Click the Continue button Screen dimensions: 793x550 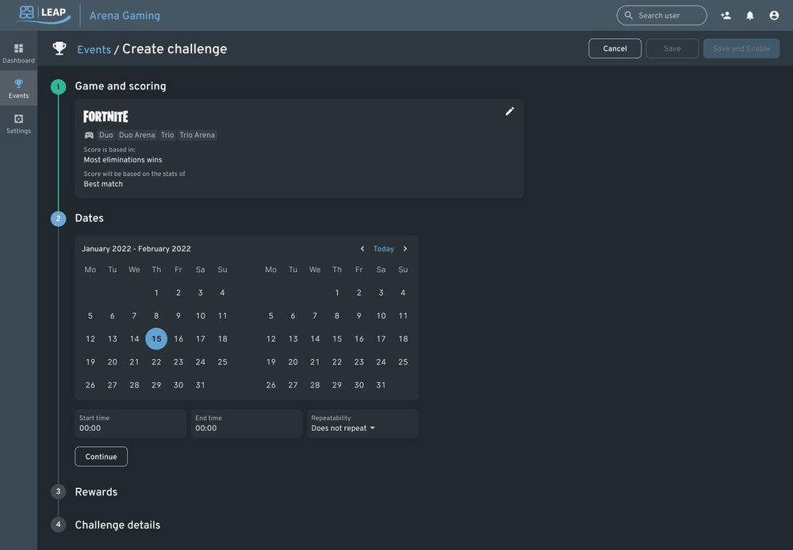coord(102,456)
